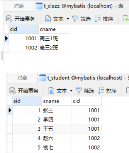
Task: Click the row header of the 赵六 row
Action: pyautogui.click(x=10, y=138)
